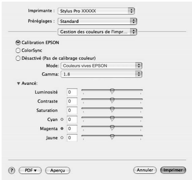Click the Cyan color indicator dot

coord(62,119)
